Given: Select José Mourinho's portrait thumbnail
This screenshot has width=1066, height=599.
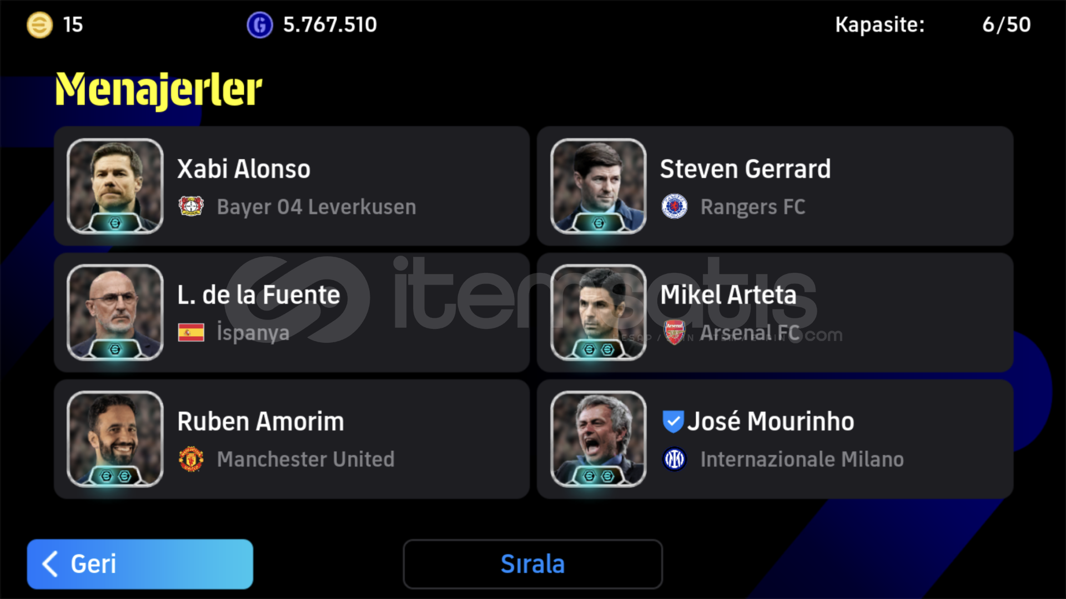Looking at the screenshot, I should (599, 439).
